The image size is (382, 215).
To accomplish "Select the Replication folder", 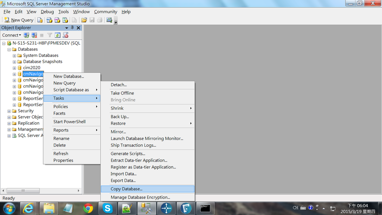I will [28, 123].
